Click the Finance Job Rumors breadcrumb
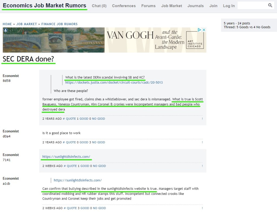The image size is (277, 219). pos(59,24)
